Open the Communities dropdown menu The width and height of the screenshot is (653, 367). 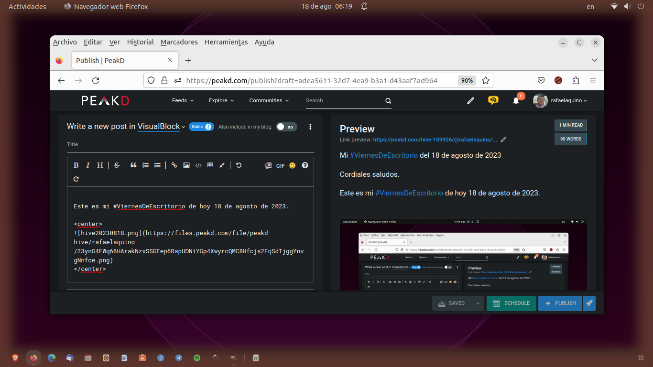(x=269, y=100)
